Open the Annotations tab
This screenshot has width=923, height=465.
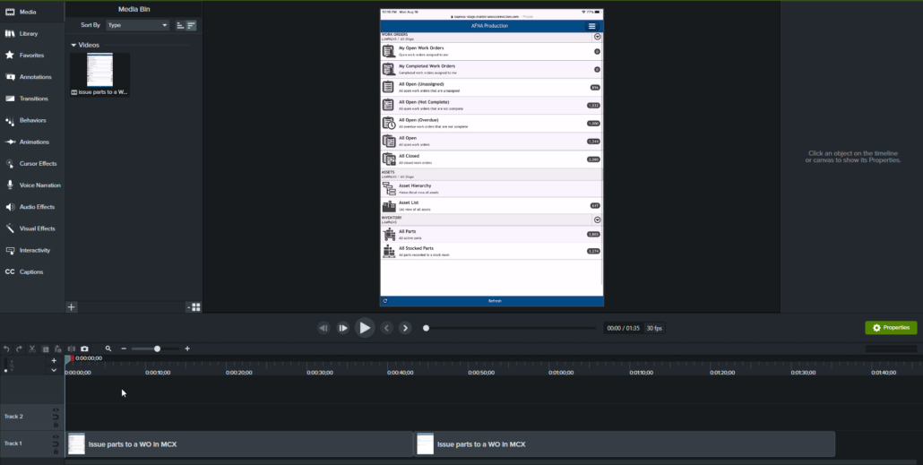[31, 77]
